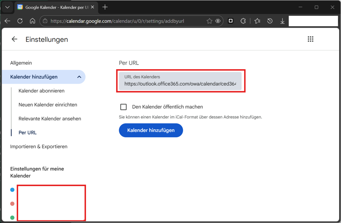Screen dimensions: 341x223
Task: Open the Google apps grid icon
Action: click(310, 39)
